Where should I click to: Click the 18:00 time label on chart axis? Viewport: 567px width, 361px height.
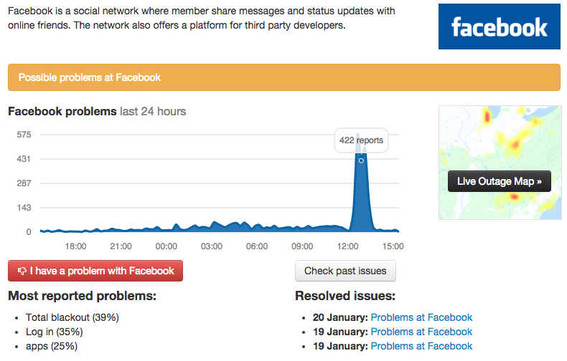pos(75,246)
